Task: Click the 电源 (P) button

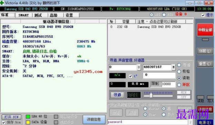Action: tap(205, 123)
